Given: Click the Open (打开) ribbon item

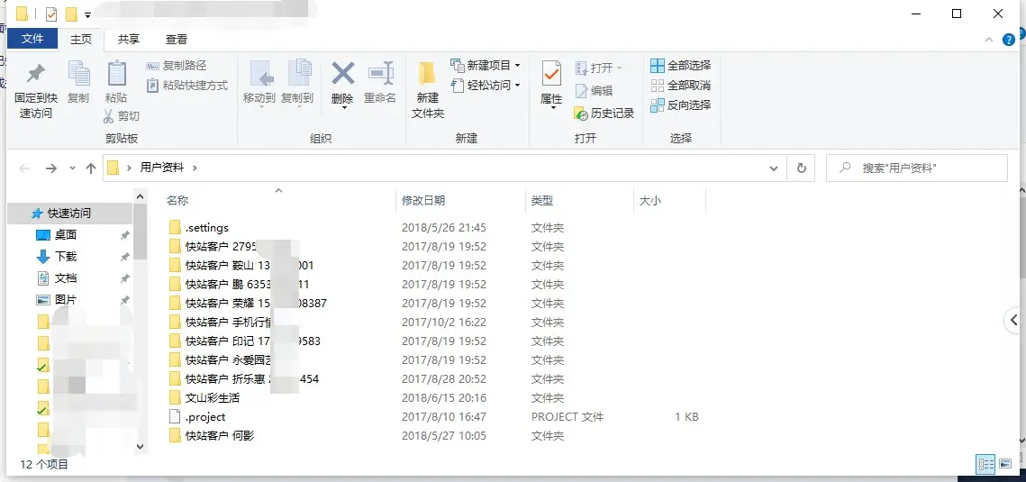Looking at the screenshot, I should 598,68.
